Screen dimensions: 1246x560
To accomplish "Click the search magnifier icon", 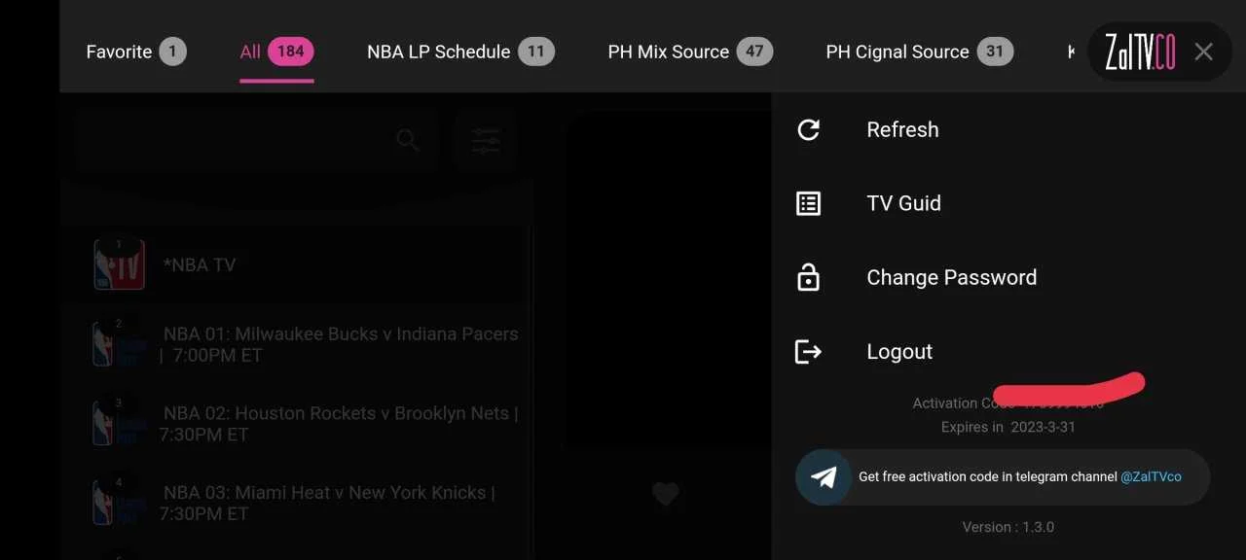I will (408, 141).
